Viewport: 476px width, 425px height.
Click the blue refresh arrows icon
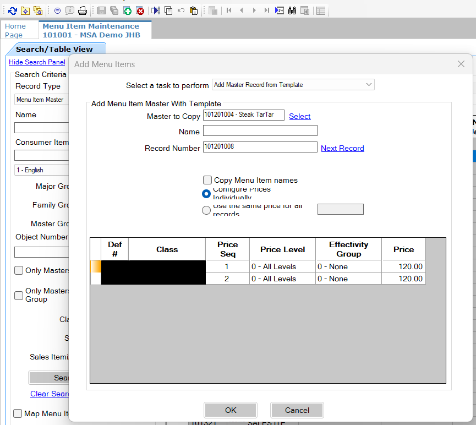[x=12, y=10]
